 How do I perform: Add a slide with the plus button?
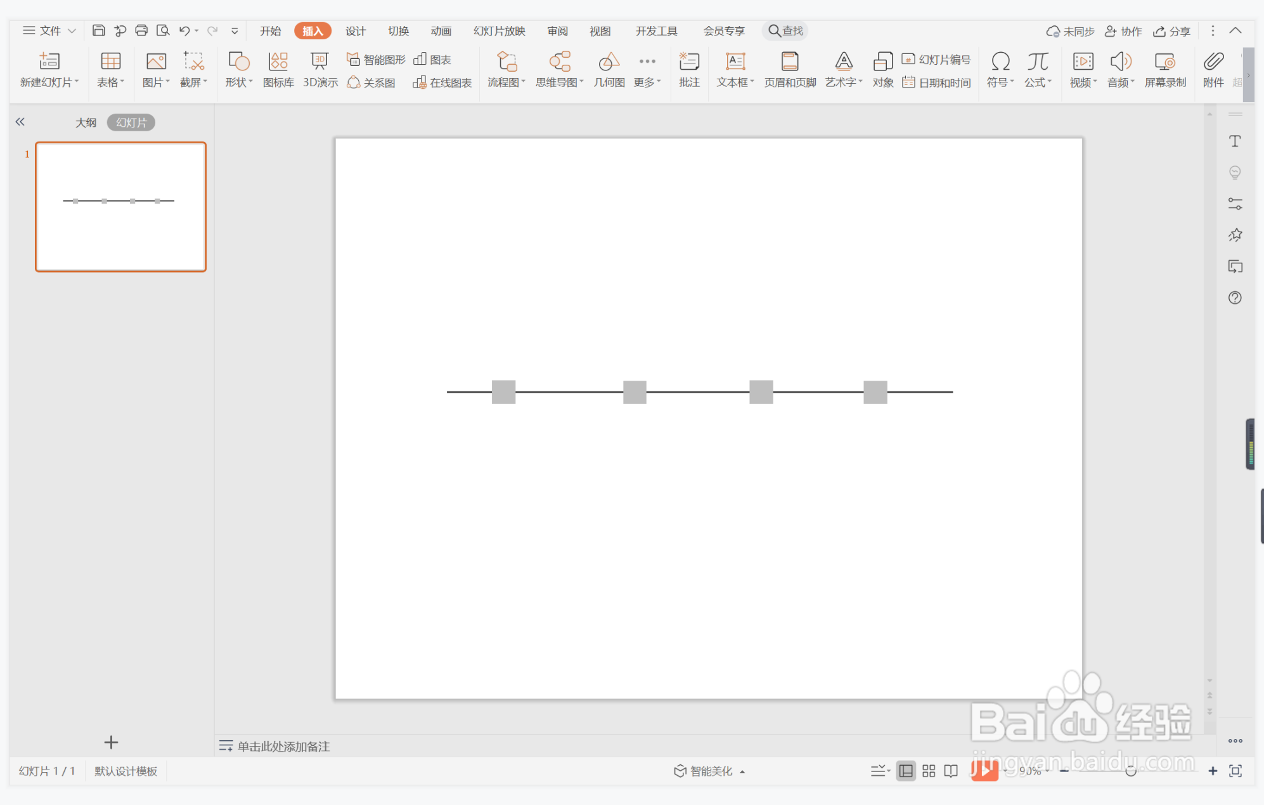coord(111,742)
